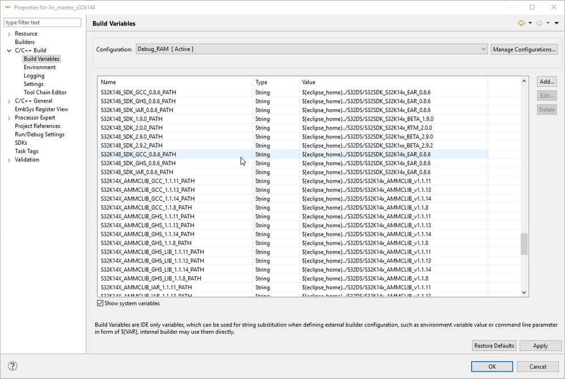Open the Environment page
565x379 pixels.
coord(40,67)
